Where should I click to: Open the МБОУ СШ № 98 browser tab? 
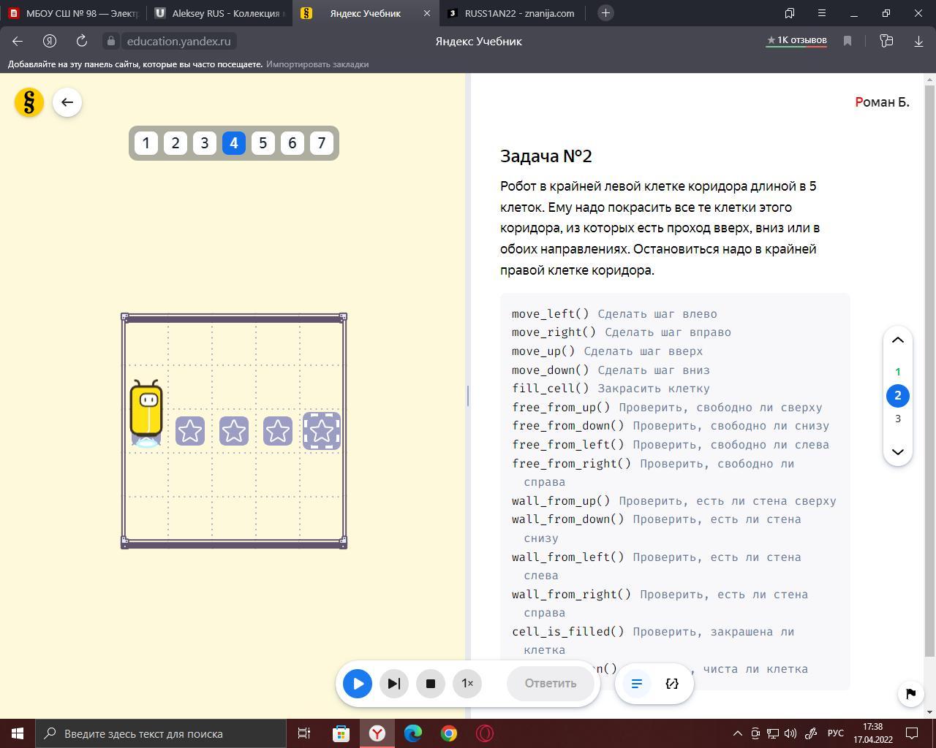point(73,13)
